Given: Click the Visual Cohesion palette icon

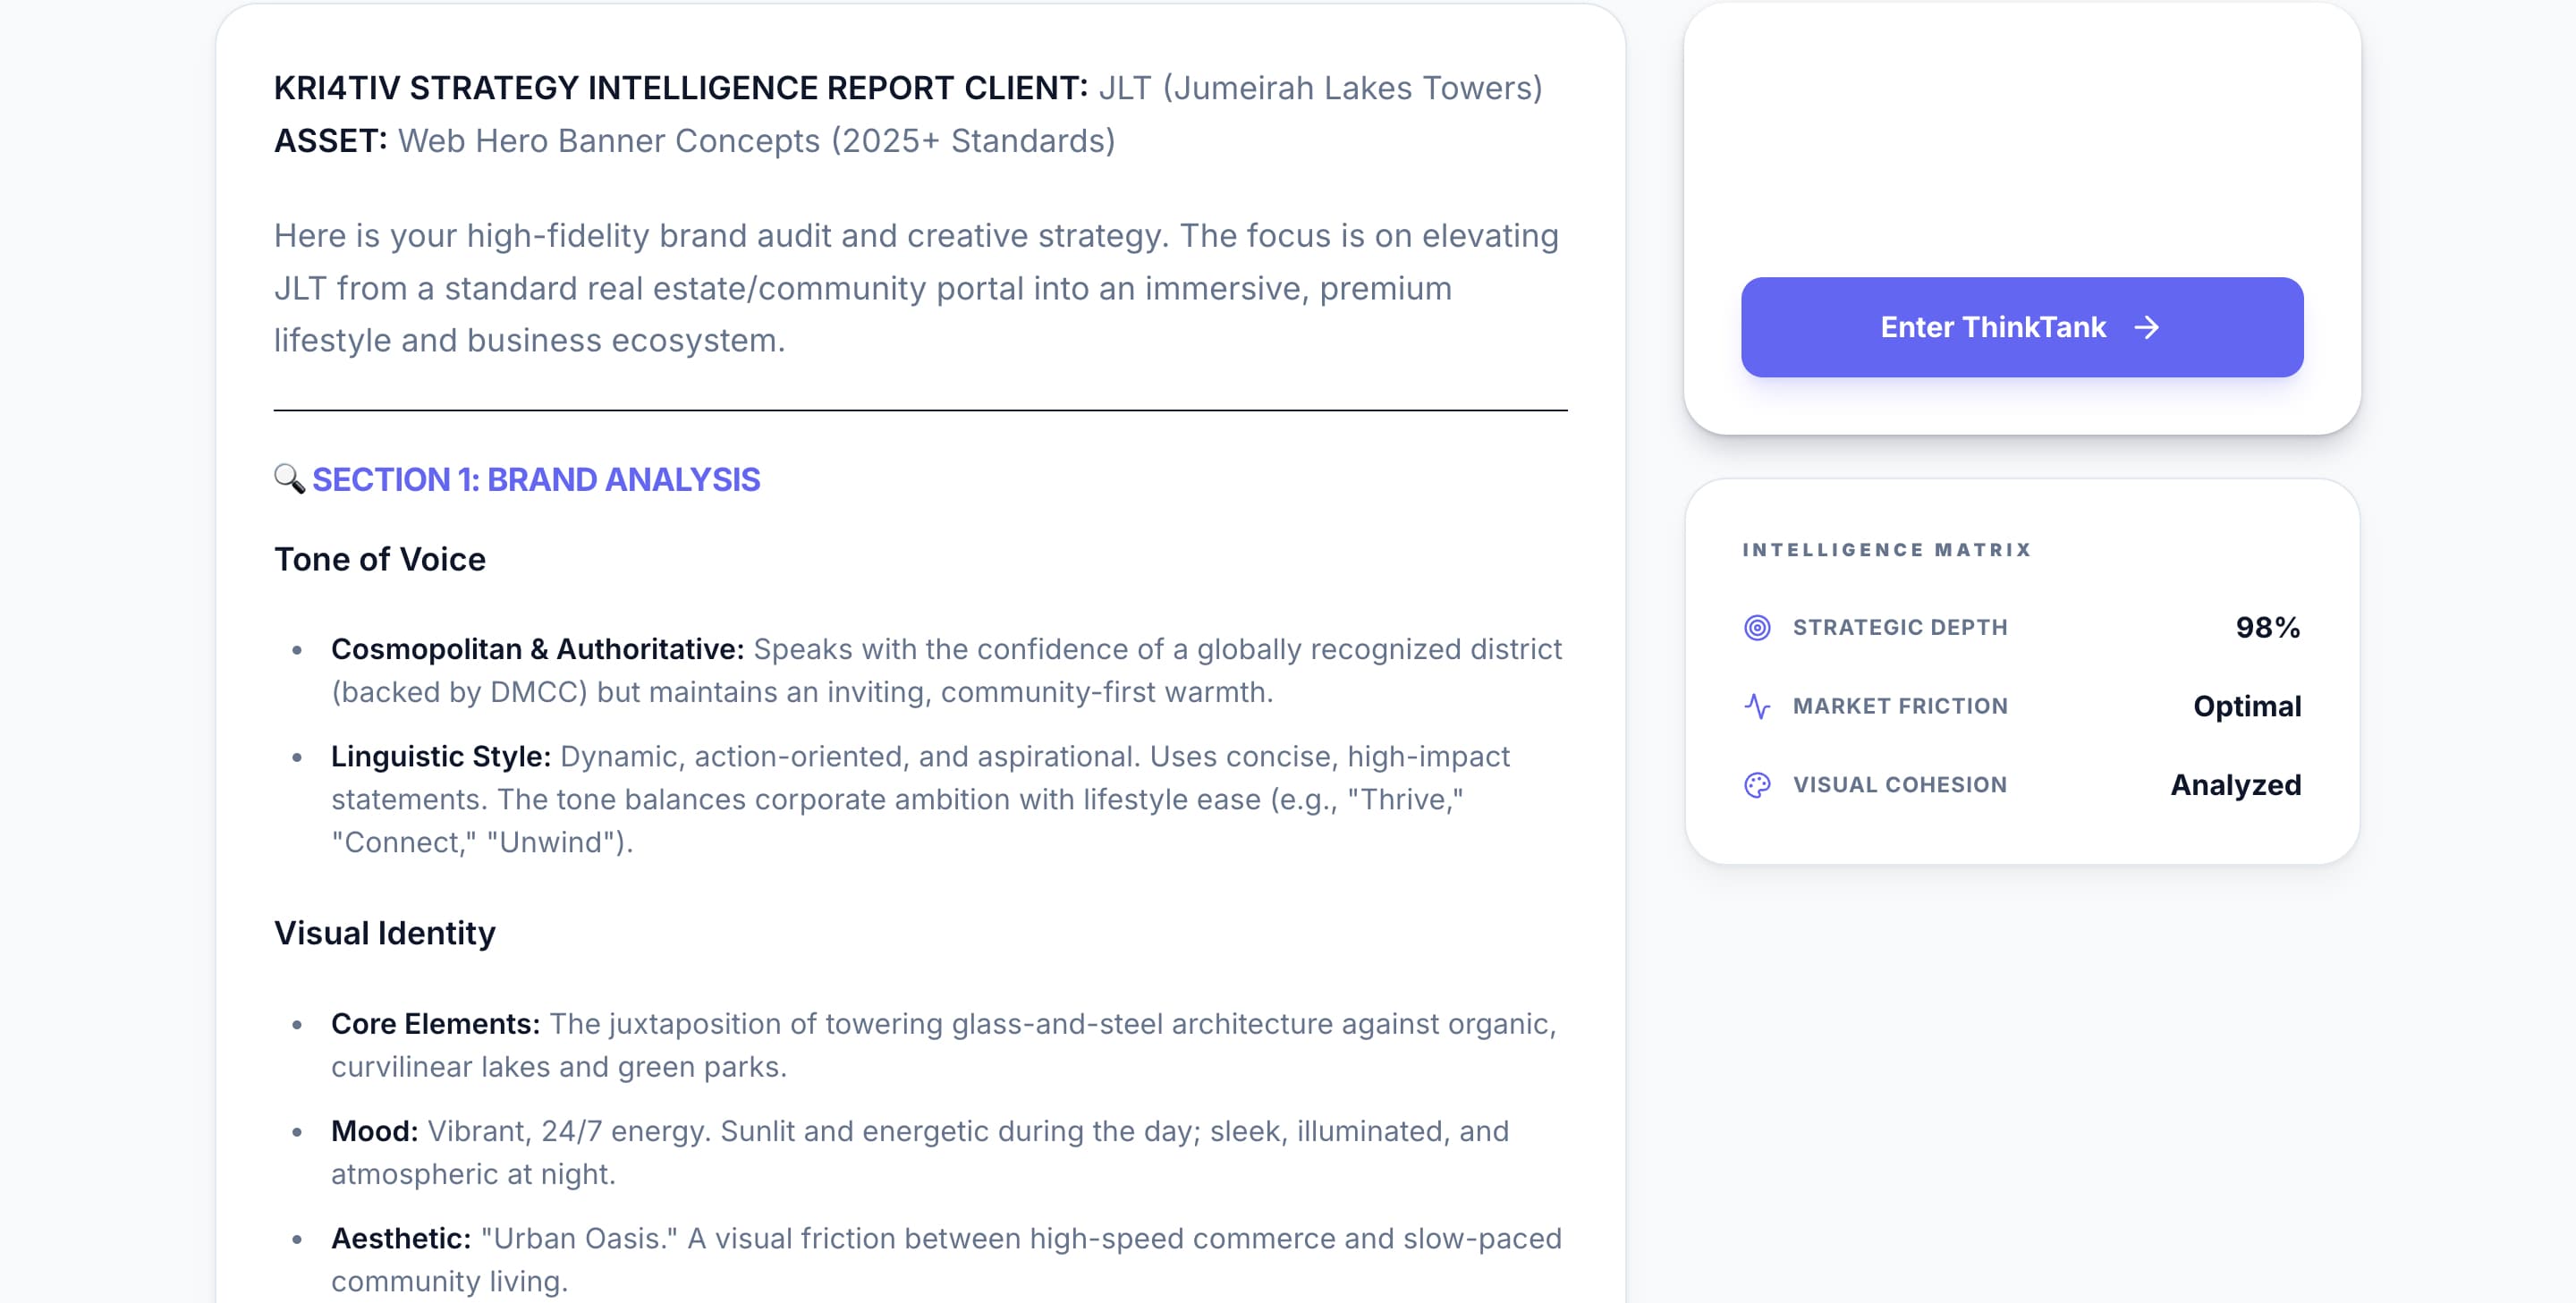Looking at the screenshot, I should (1756, 784).
